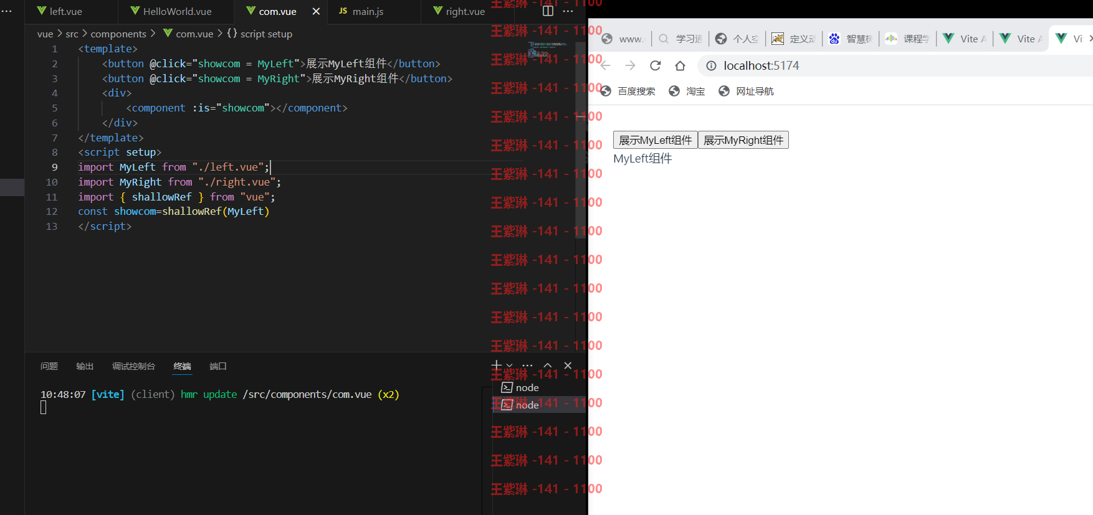Viewport: 1093px width, 515px height.
Task: Click the 展示MyRight组件 button in browser
Action: pyautogui.click(x=743, y=140)
